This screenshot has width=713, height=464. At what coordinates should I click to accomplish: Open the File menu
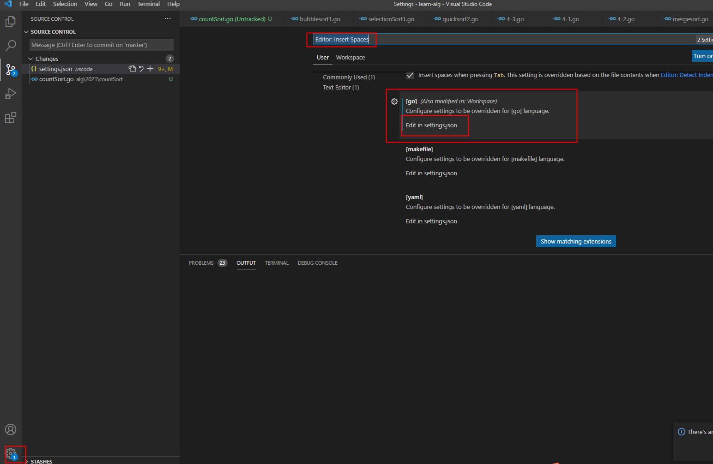(24, 4)
